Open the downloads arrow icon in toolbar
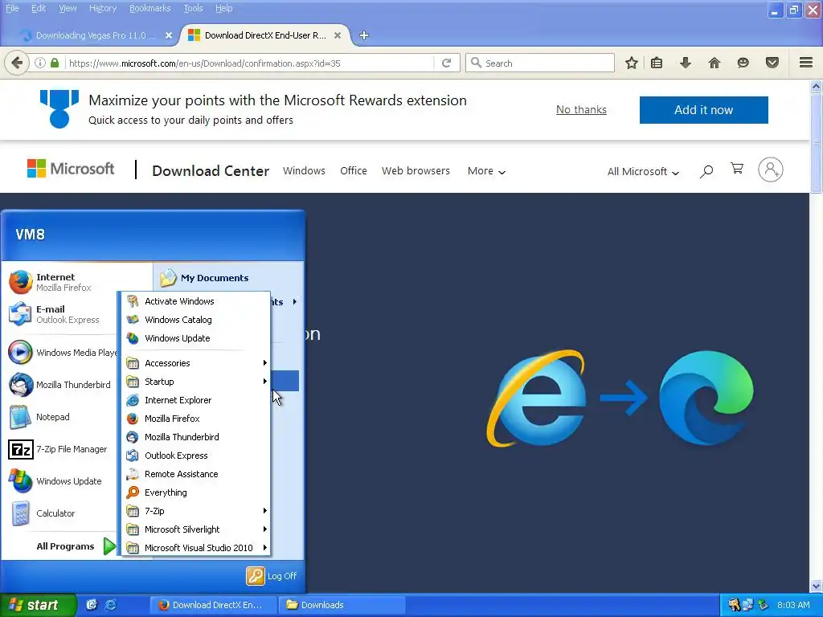823x617 pixels. (x=686, y=63)
